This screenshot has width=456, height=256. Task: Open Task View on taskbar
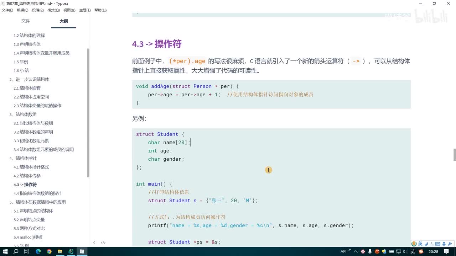click(27, 251)
